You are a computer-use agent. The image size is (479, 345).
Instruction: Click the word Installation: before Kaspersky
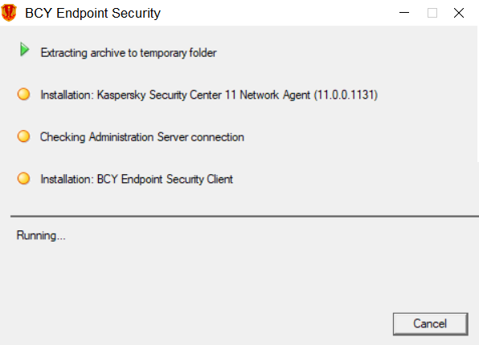68,95
